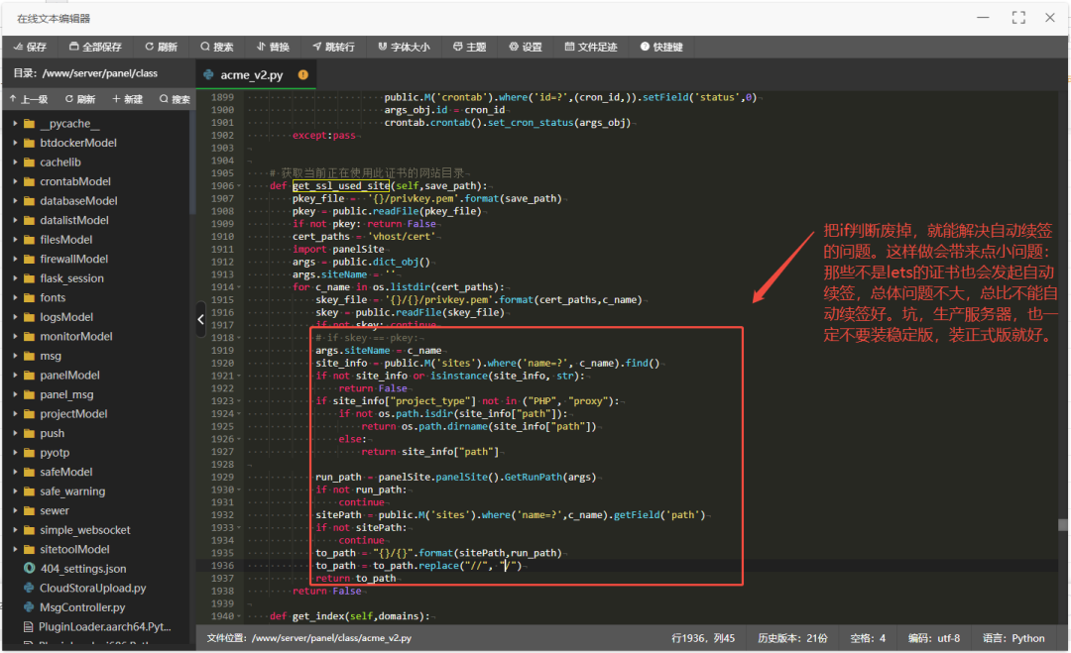Screen dimensions: 1071x653
Task: Click 语言: Python language setting
Action: click(1013, 639)
